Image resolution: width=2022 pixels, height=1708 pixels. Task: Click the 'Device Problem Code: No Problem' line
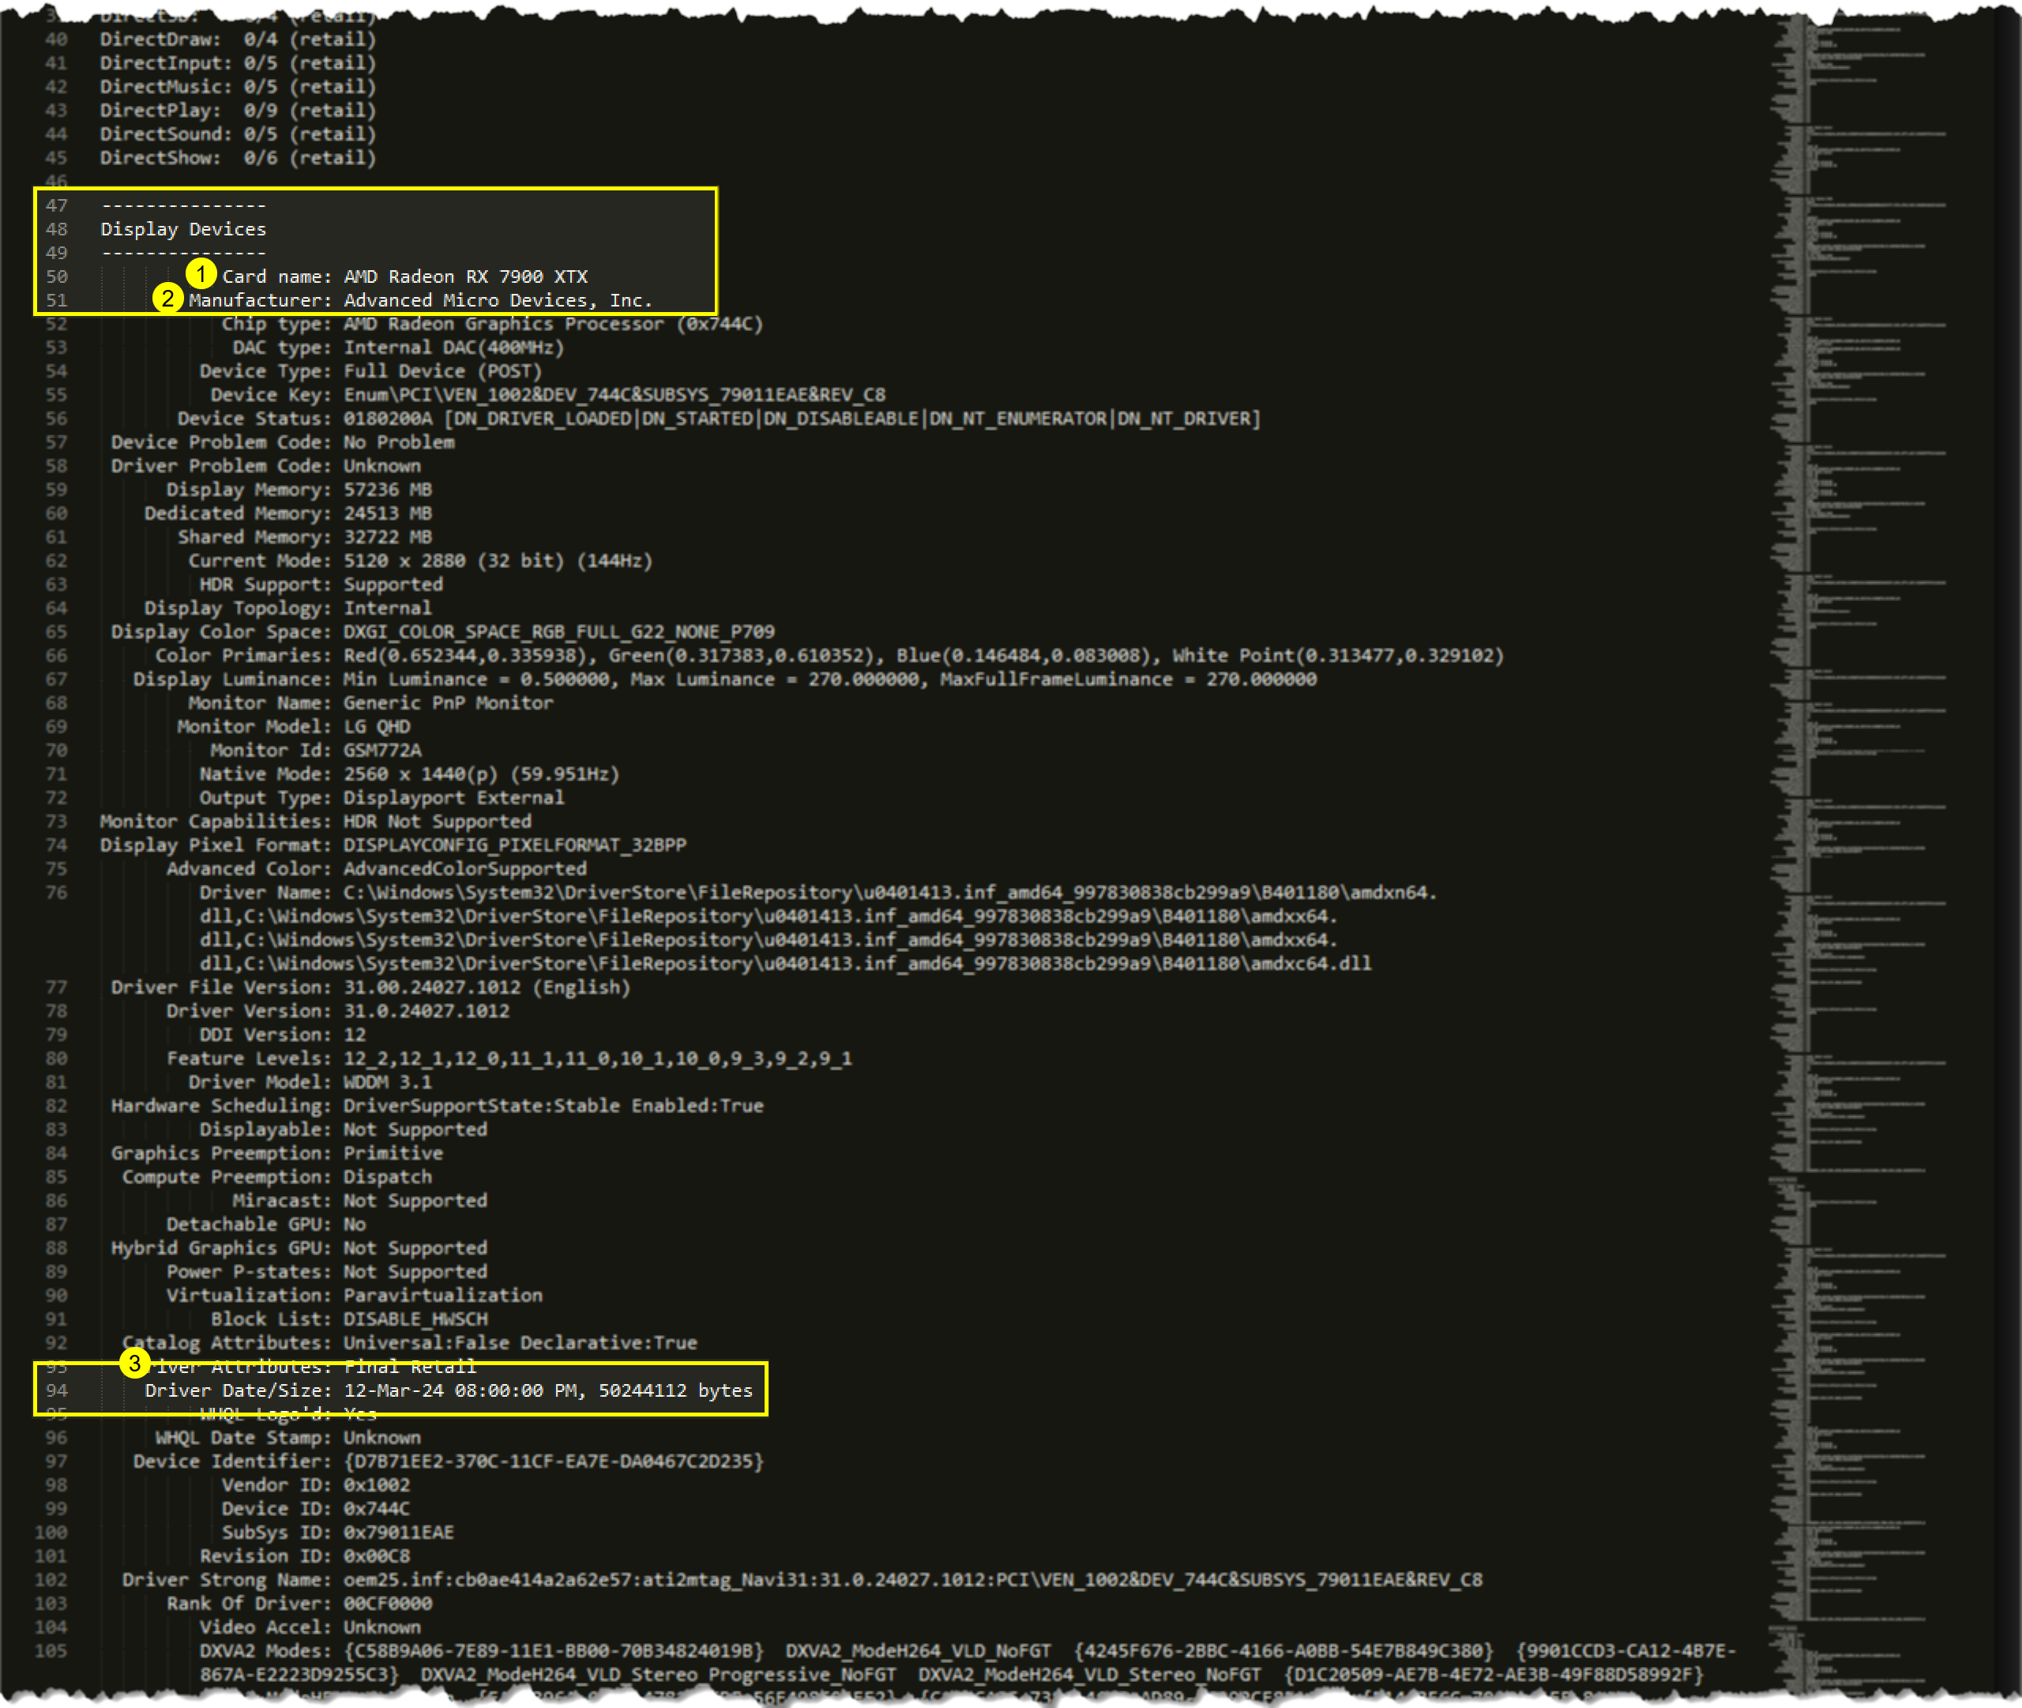point(283,442)
